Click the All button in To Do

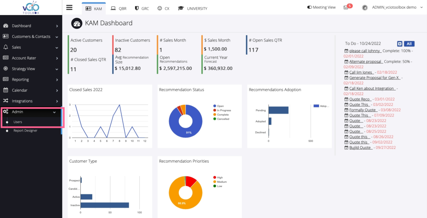(409, 44)
